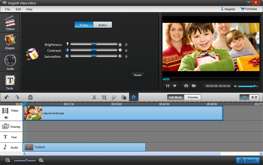Open the Images media panel
The width and height of the screenshot is (263, 165).
(10, 42)
